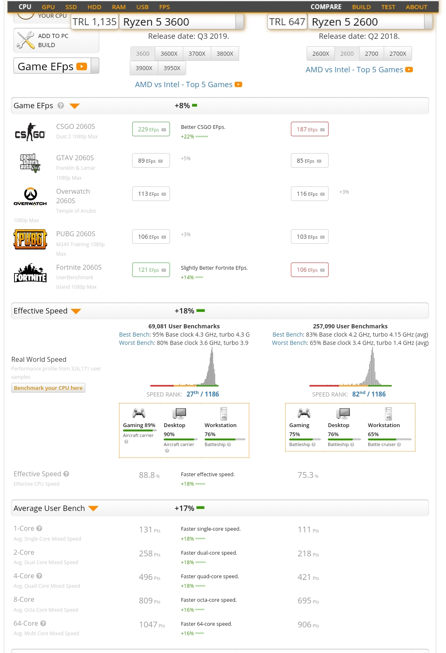Open AMD vs Intel - Top 5 Games under Ryzen 5 2600
Image resolution: width=446 pixels, height=653 pixels.
click(x=354, y=69)
